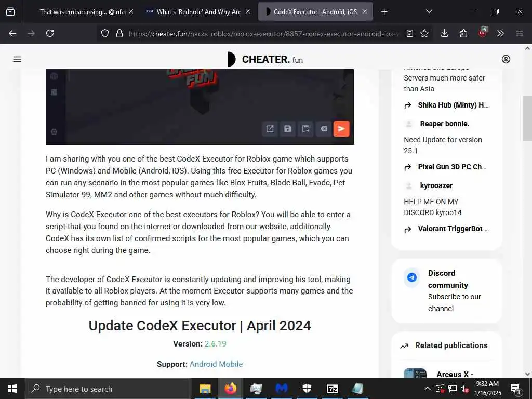Screen dimensions: 532x399
Task: Open Windows Start menu
Action: coord(12,389)
